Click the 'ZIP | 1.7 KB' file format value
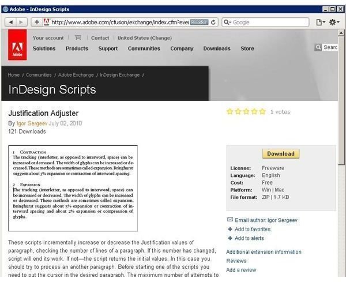Image resolution: width=346 pixels, height=282 pixels. [275, 197]
